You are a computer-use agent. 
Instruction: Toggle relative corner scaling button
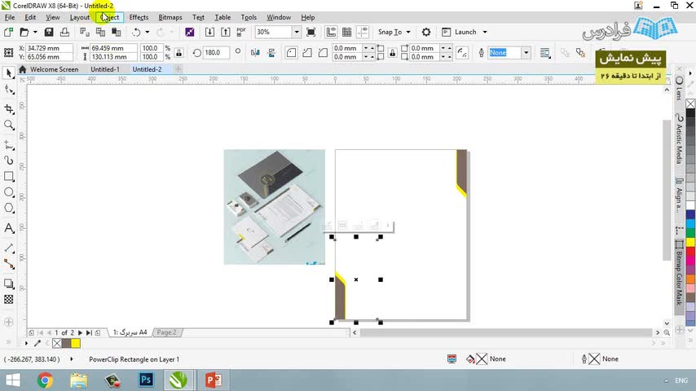[x=462, y=52]
